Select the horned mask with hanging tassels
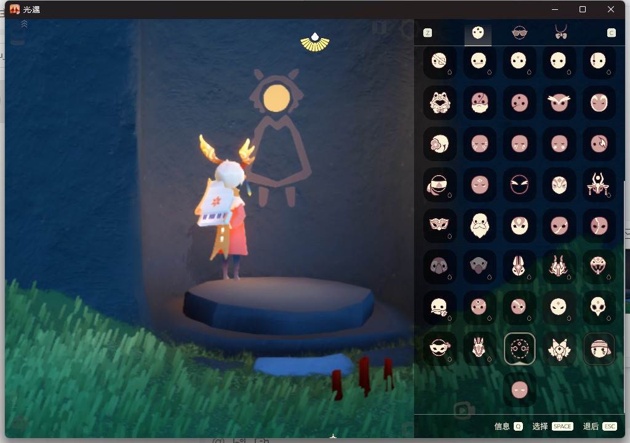Viewport: 630px width, 443px height. pyautogui.click(x=598, y=185)
